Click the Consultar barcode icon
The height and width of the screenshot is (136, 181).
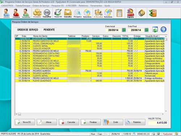point(47,13)
